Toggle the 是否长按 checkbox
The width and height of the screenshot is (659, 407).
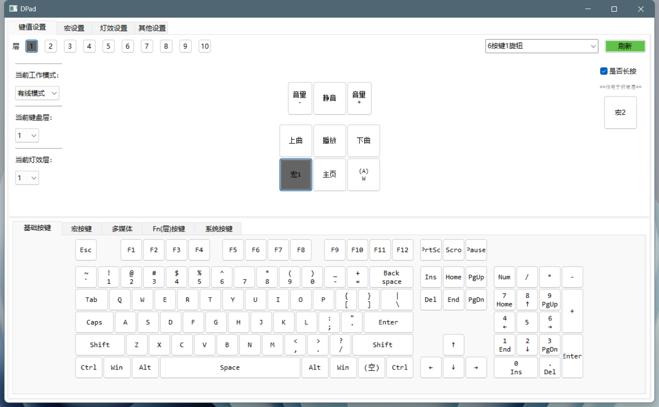[x=604, y=71]
